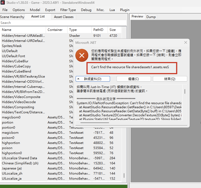Select the Hidden/Internal-ODSWorl... row
Viewport: 201px width, 188px height.
pos(37,82)
